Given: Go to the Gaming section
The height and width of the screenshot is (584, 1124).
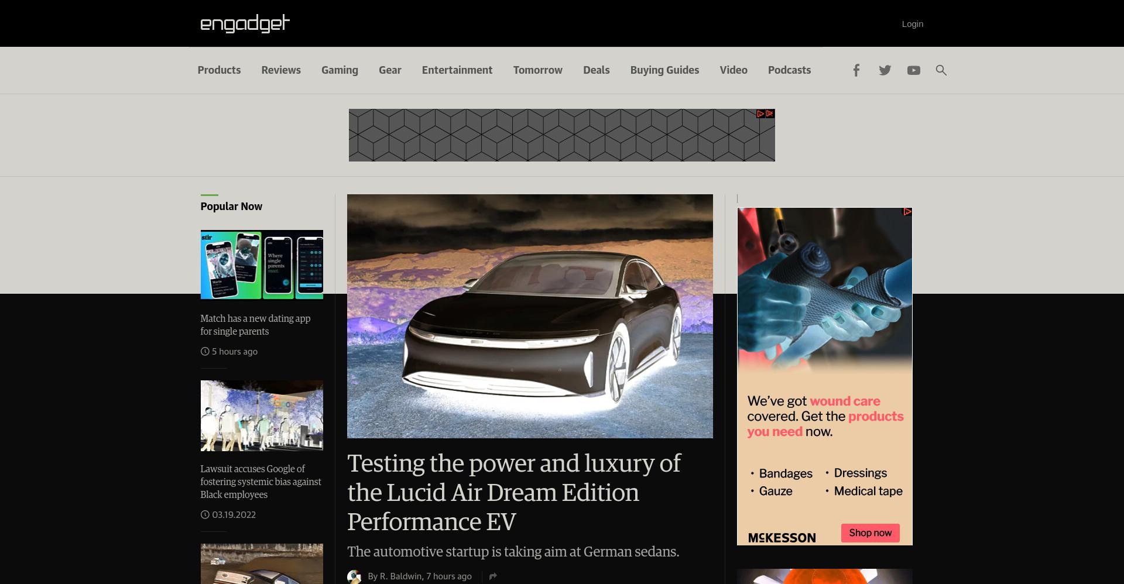Looking at the screenshot, I should point(340,70).
